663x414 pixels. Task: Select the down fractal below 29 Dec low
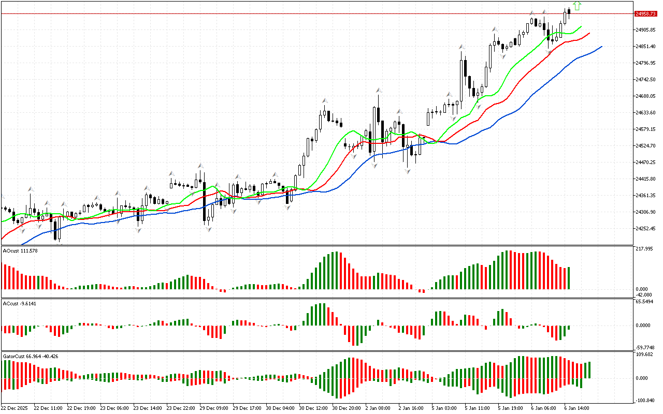[x=209, y=228]
